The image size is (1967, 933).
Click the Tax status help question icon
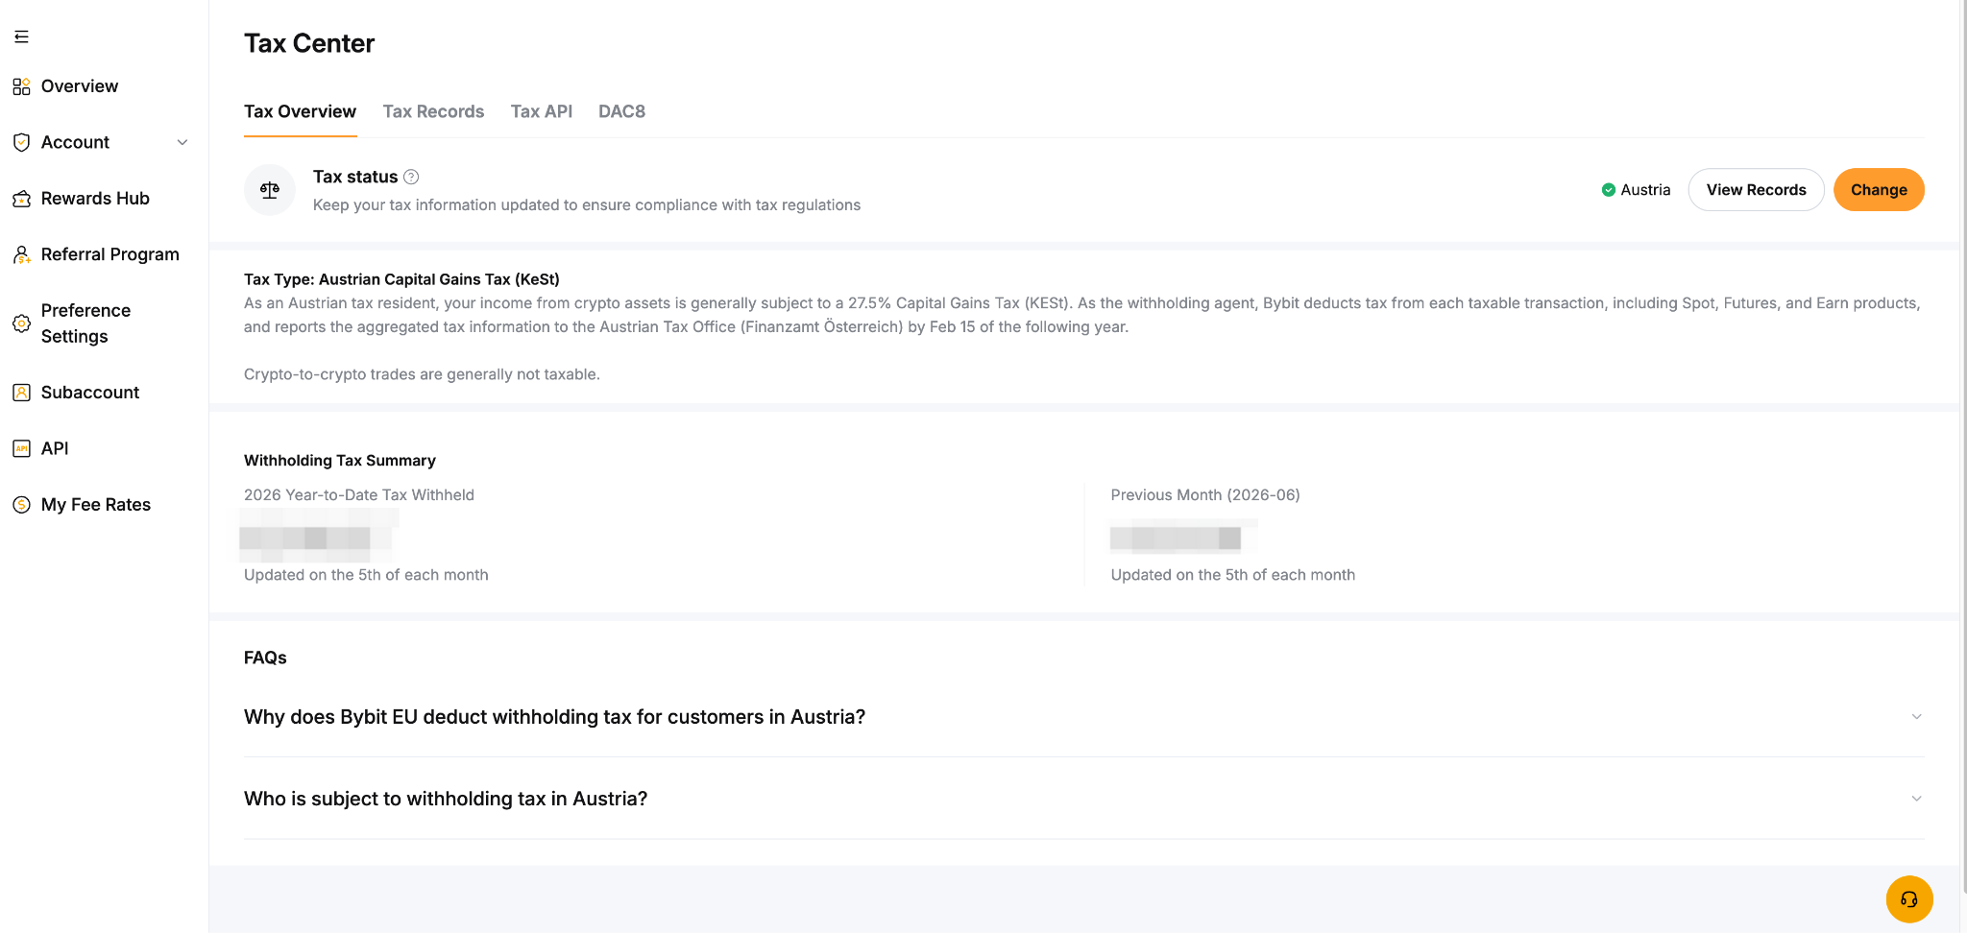tap(411, 177)
